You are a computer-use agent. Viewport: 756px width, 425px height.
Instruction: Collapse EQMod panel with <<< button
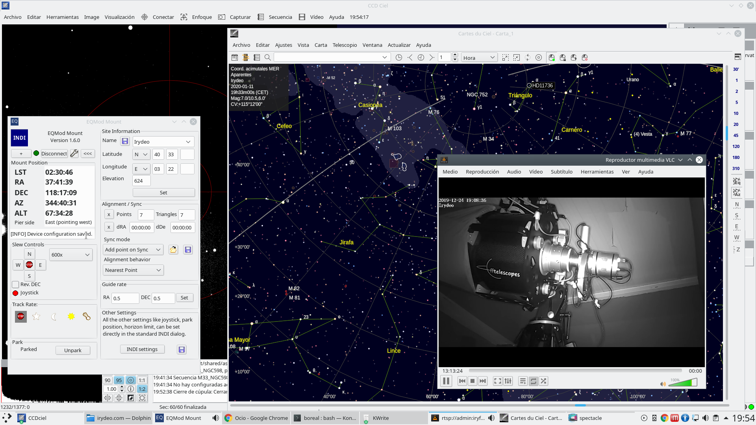88,153
